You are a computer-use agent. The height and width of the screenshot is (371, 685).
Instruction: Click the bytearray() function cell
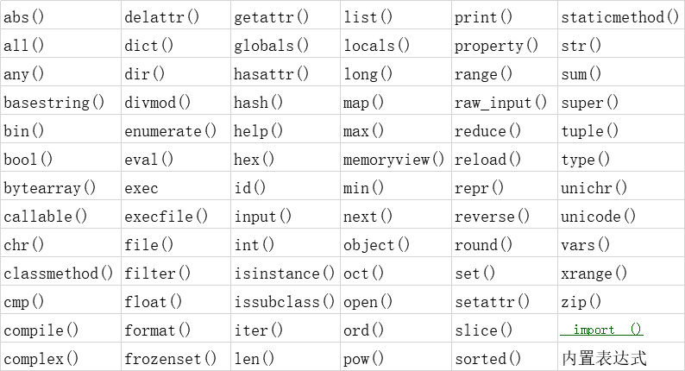tap(50, 188)
